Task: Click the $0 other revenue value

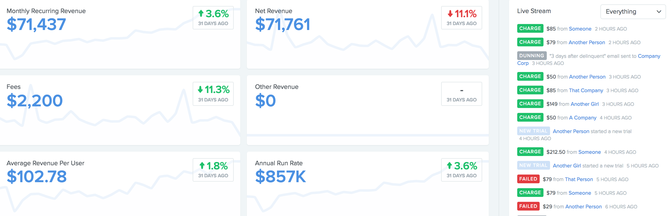Action: pos(265,101)
